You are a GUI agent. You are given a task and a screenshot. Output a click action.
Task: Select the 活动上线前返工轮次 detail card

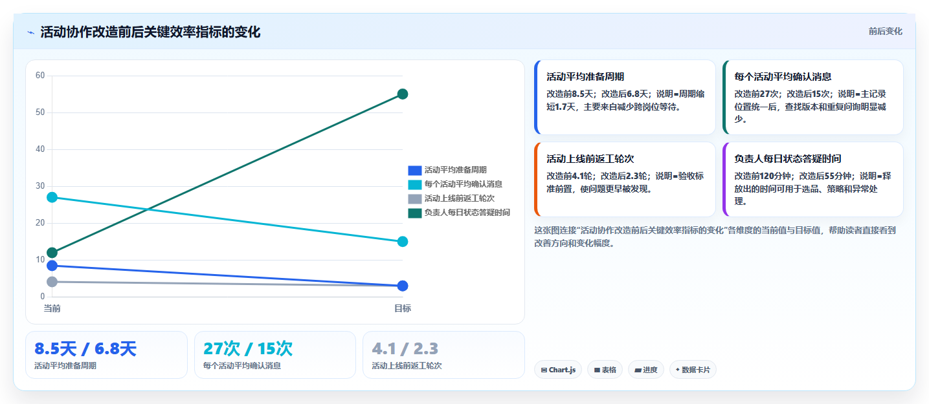coord(625,180)
